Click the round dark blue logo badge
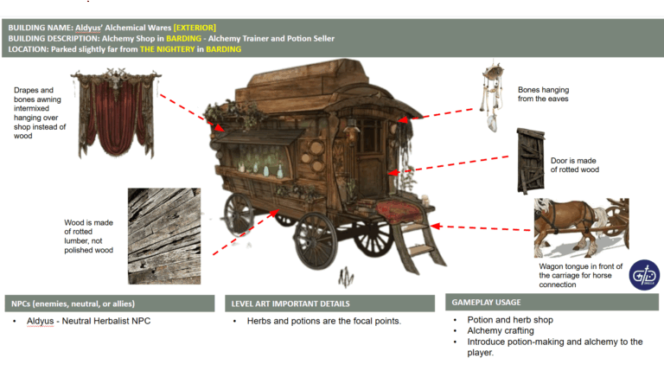The width and height of the screenshot is (664, 390). (643, 274)
